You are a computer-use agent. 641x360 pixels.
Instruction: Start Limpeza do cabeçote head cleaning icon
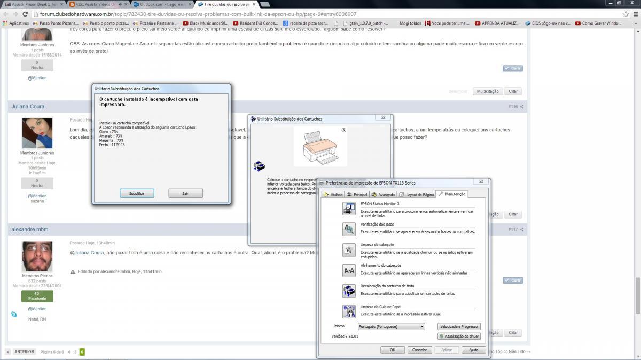coord(349,250)
